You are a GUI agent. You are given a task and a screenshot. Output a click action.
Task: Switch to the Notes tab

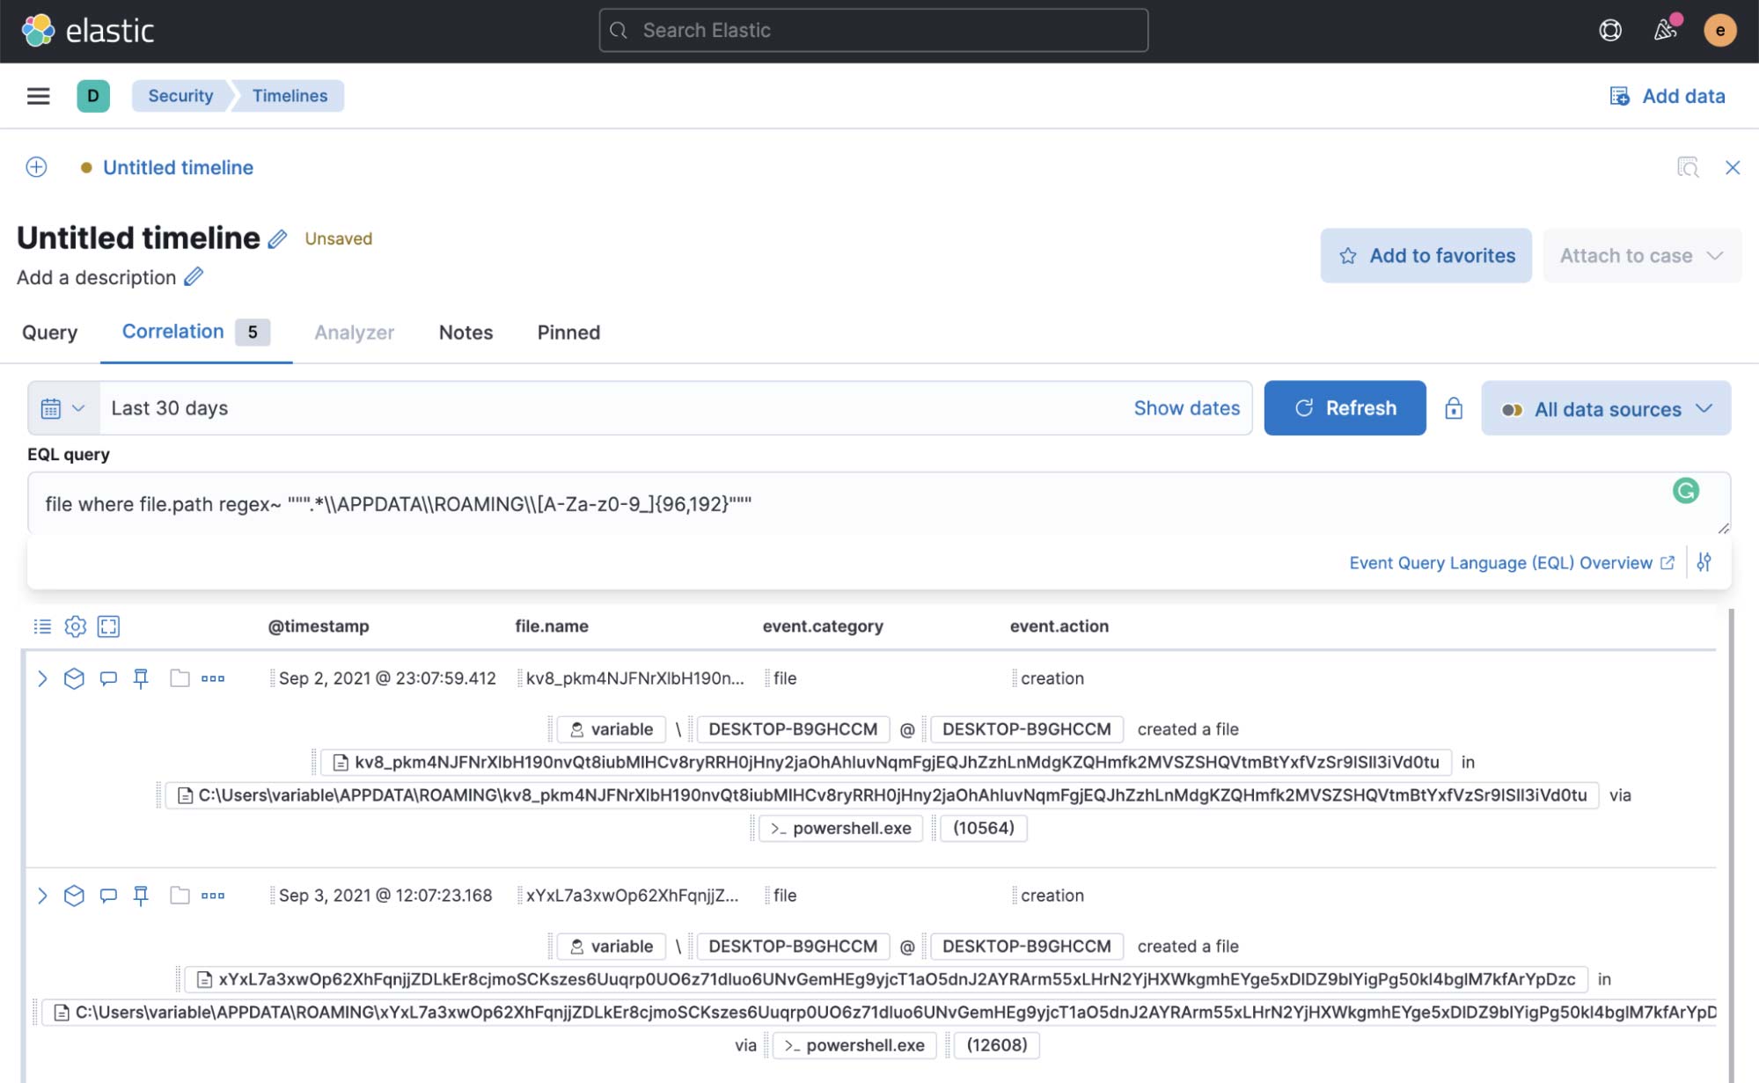point(465,333)
